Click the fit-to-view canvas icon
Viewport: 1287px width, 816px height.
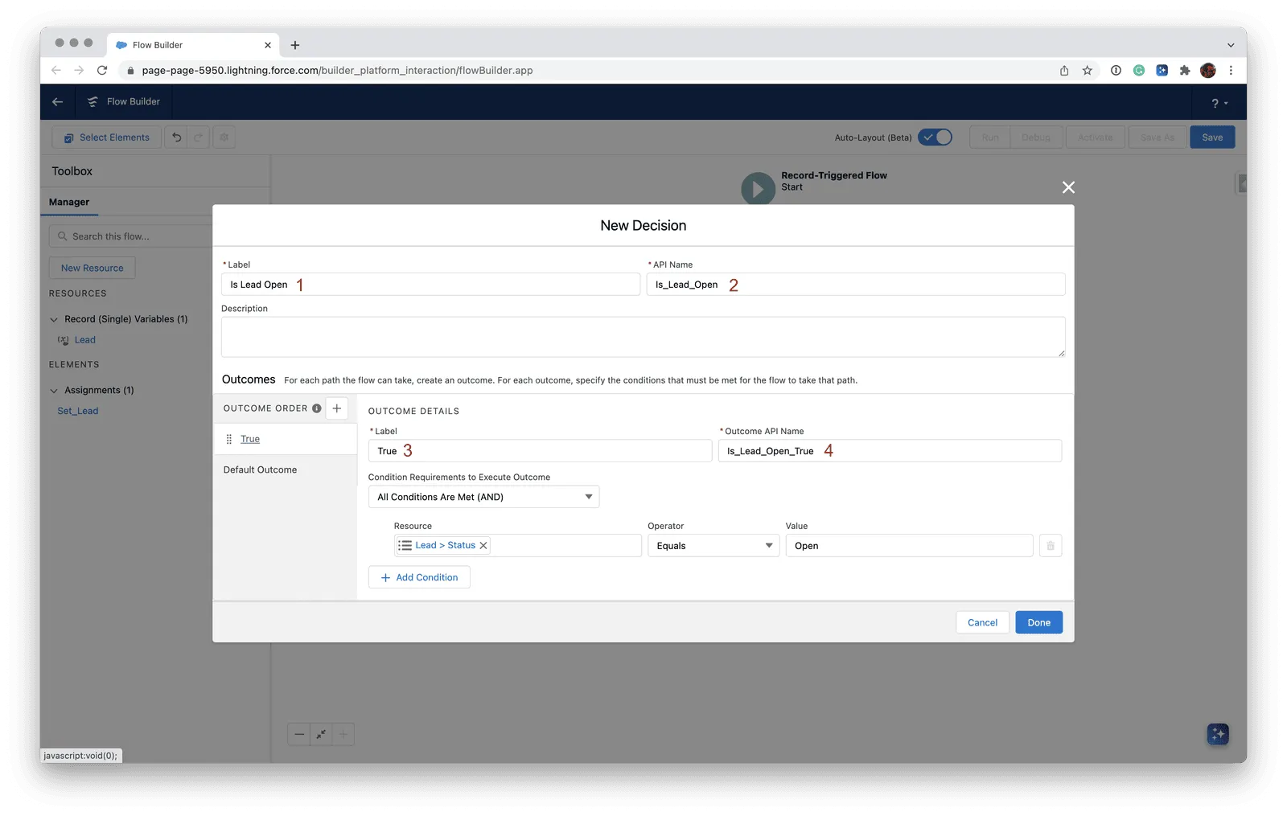pos(321,734)
